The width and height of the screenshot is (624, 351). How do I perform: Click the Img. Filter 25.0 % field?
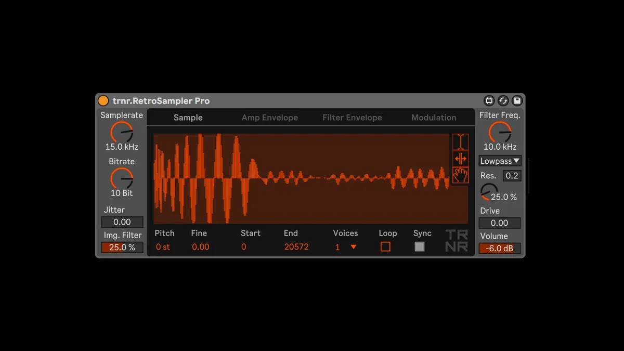(122, 248)
